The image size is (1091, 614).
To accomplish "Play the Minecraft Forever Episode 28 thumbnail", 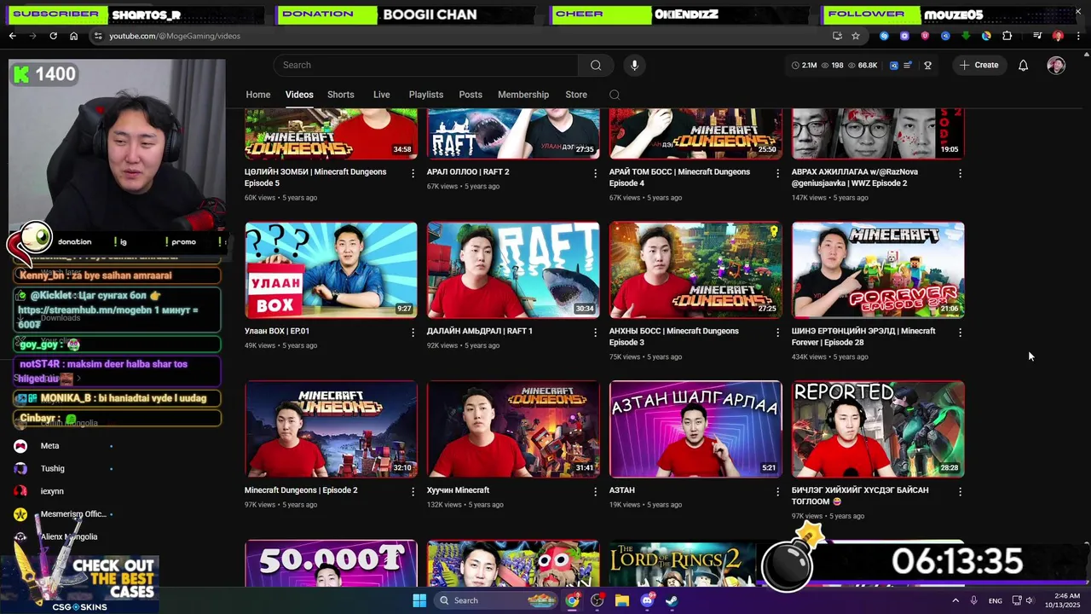I will [878, 270].
